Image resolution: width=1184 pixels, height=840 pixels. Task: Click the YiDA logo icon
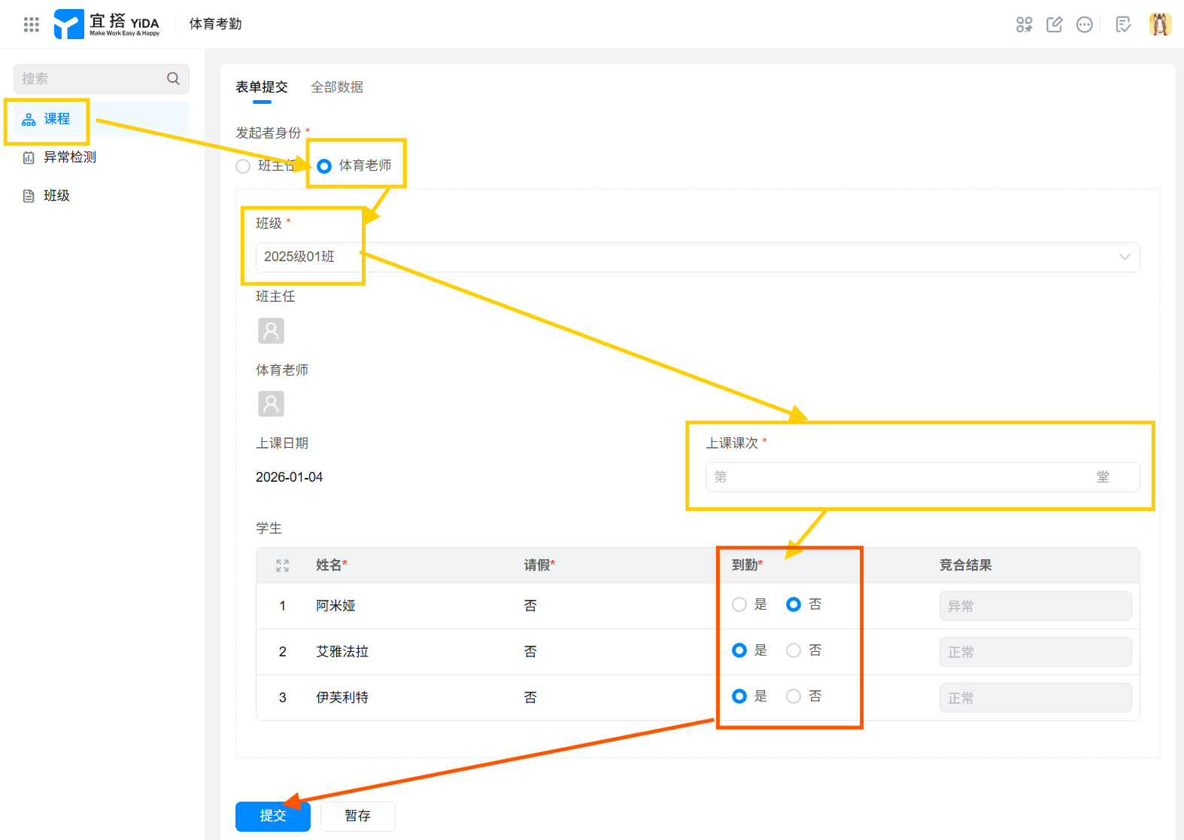coord(68,24)
